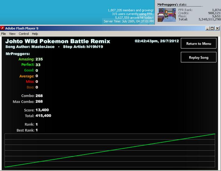Click the Amazing count label
The width and height of the screenshot is (221, 171).
26,59
